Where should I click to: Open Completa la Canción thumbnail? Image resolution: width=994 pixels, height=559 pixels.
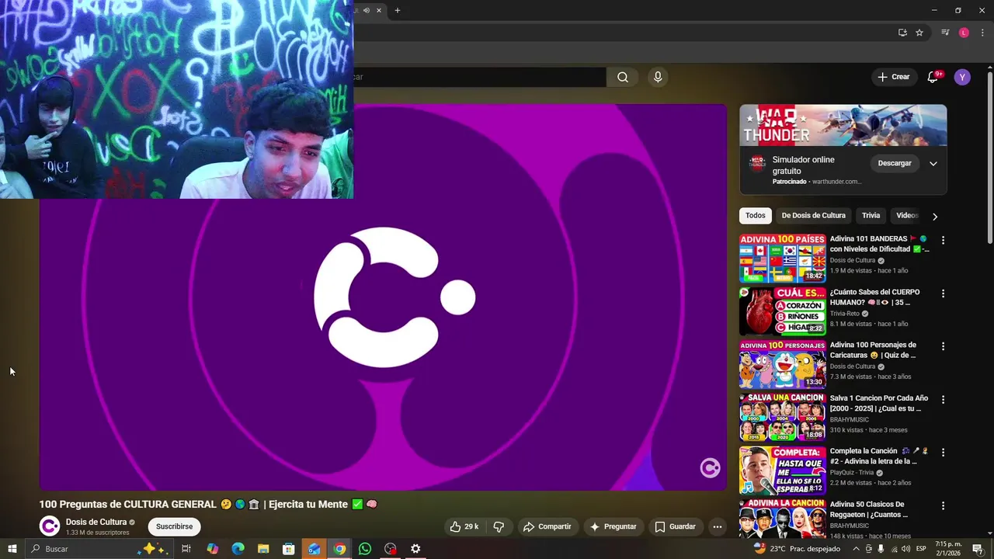click(782, 470)
